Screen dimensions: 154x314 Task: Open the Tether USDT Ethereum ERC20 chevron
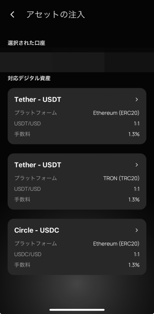click(x=137, y=100)
